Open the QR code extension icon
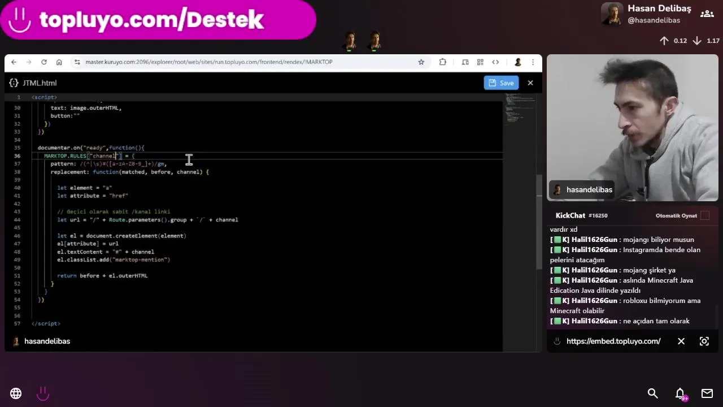The height and width of the screenshot is (407, 723). pos(480,62)
